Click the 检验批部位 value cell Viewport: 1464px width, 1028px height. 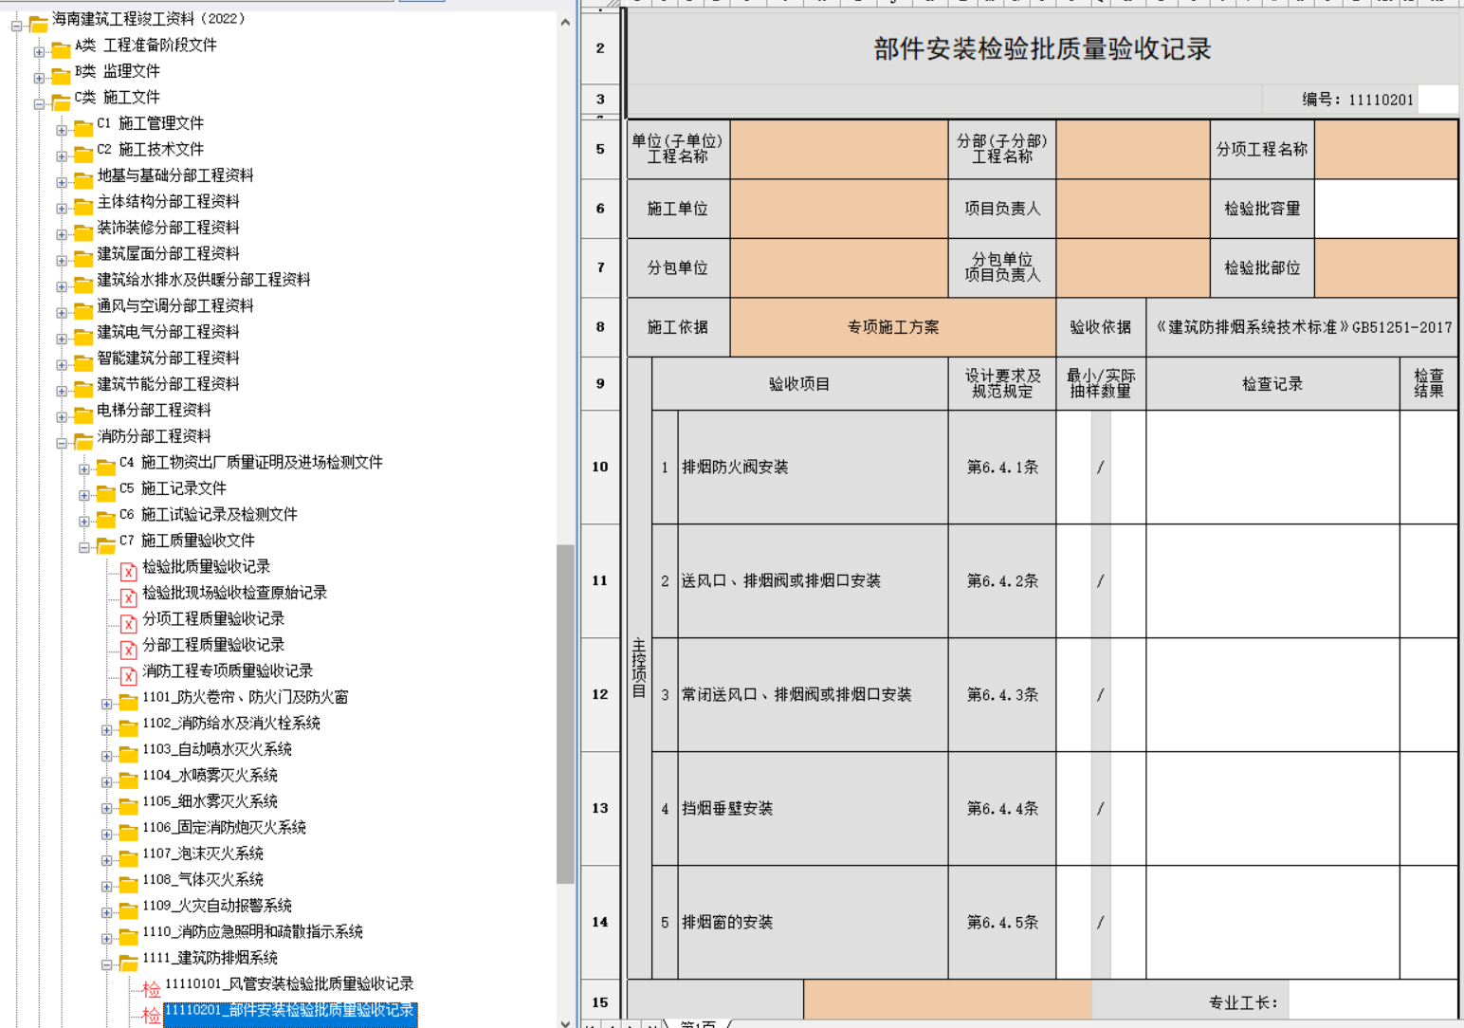[x=1386, y=267]
